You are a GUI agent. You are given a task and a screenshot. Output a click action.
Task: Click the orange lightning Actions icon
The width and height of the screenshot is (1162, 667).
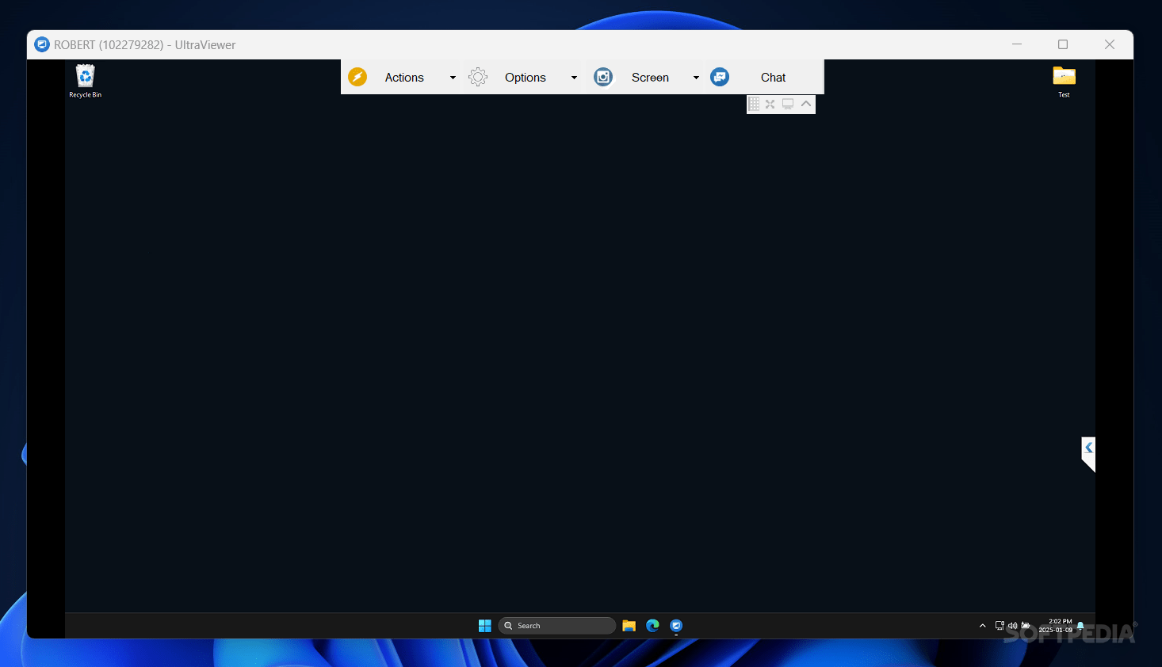coord(357,77)
